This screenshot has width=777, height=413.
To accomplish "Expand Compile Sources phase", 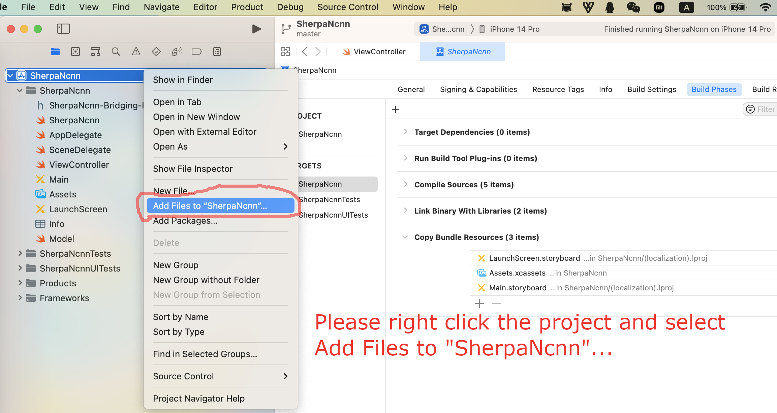I will (x=405, y=184).
